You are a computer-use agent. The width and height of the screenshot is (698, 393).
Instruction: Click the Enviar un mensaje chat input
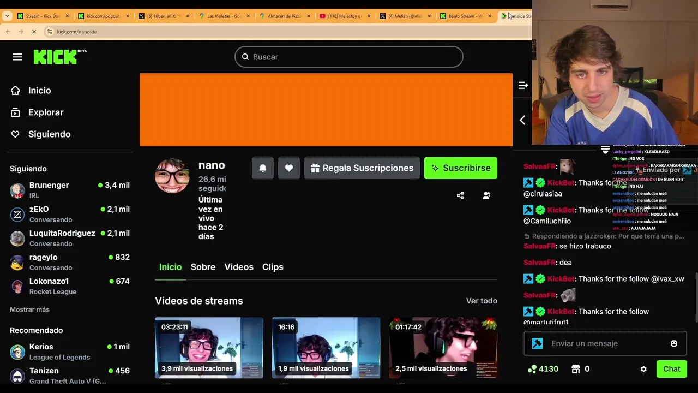(x=605, y=343)
